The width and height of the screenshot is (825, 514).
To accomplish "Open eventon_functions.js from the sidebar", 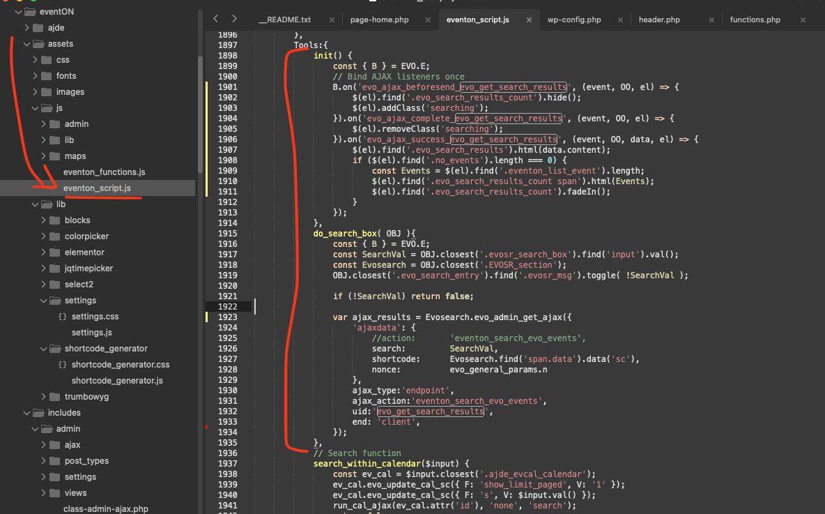I will (104, 172).
